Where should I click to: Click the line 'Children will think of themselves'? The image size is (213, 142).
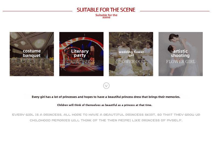tap(105, 105)
